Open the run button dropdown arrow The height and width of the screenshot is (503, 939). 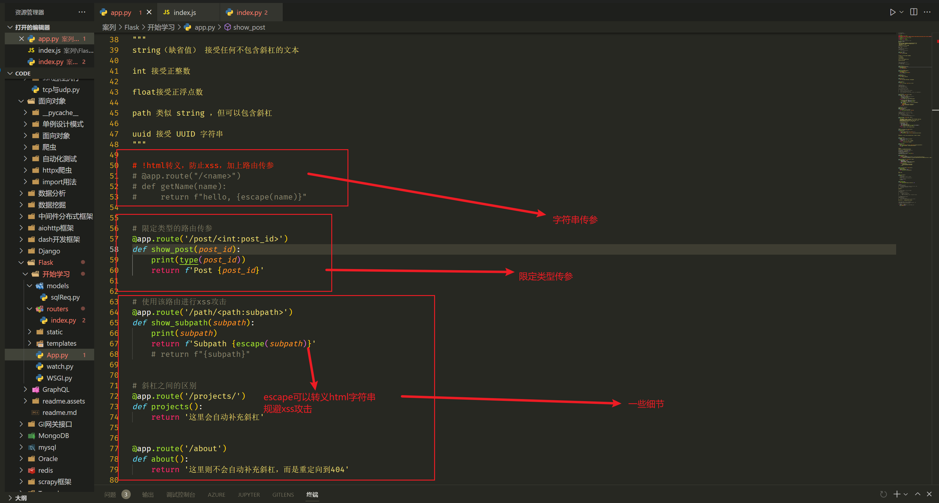[x=902, y=12]
